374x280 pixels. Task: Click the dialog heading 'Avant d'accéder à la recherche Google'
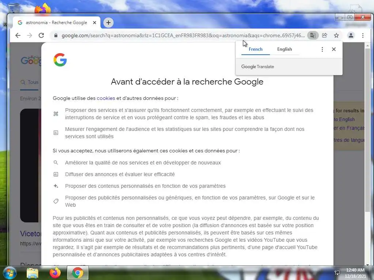(187, 82)
